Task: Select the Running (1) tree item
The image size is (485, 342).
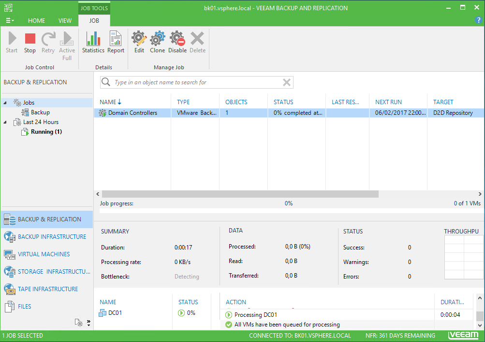Action: [x=46, y=132]
